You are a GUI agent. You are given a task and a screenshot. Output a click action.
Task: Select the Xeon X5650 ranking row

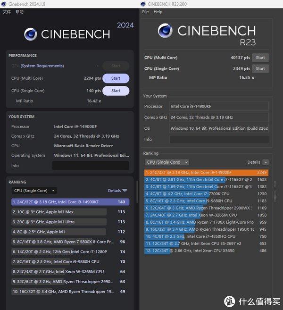point(206,251)
